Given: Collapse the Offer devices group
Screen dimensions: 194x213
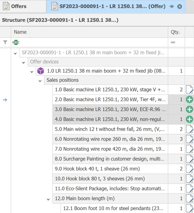Looking at the screenshot, I should (24, 62).
